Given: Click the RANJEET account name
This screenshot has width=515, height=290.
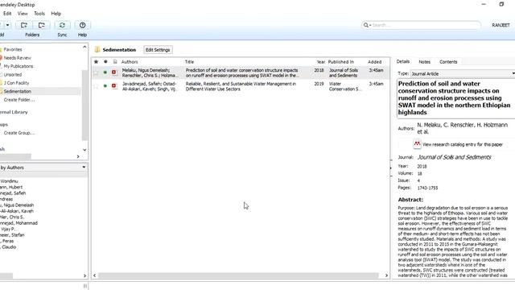Looking at the screenshot, I should point(501,25).
